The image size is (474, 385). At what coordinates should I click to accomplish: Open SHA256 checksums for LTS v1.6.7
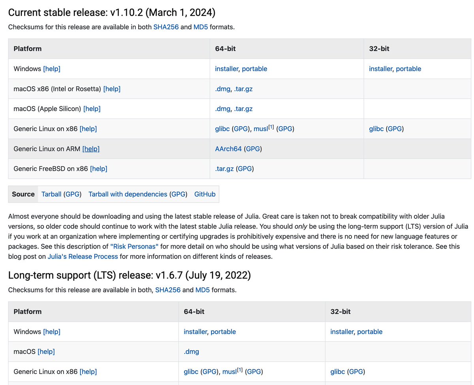pos(168,290)
